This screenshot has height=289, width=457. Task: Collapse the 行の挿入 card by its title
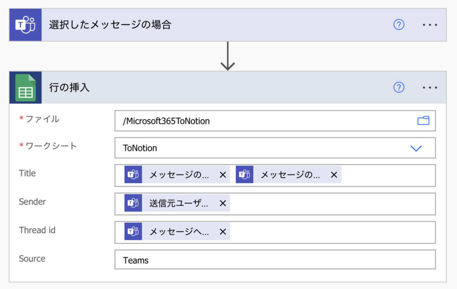70,88
